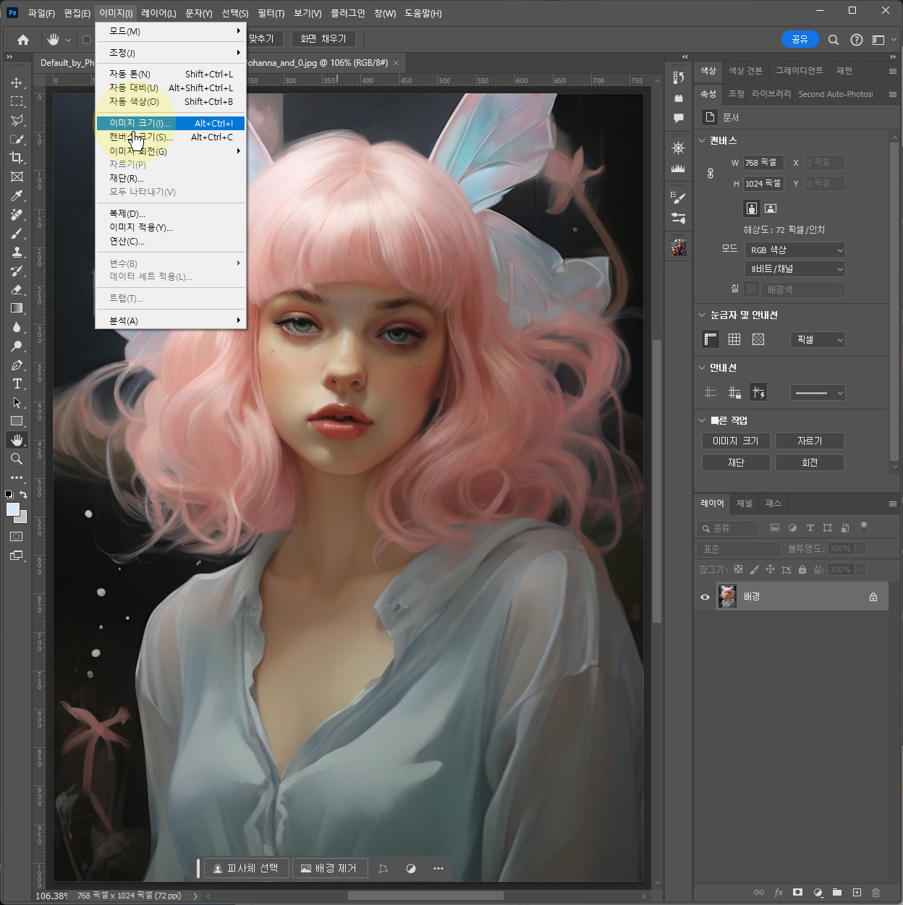
Task: Click the 공유 share button
Action: (x=800, y=39)
